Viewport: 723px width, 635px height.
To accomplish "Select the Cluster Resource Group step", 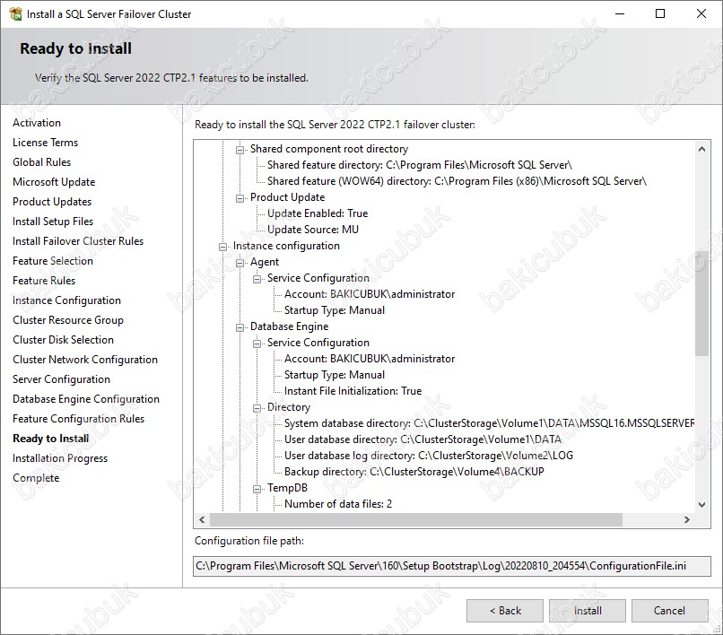I will tap(68, 320).
